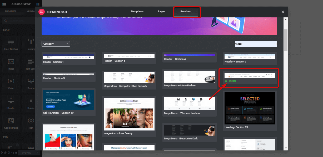Open the Header – Section 4 template
The image size is (323, 157).
[190, 57]
